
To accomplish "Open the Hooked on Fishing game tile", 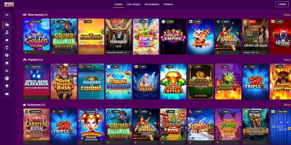I will tap(91, 81).
